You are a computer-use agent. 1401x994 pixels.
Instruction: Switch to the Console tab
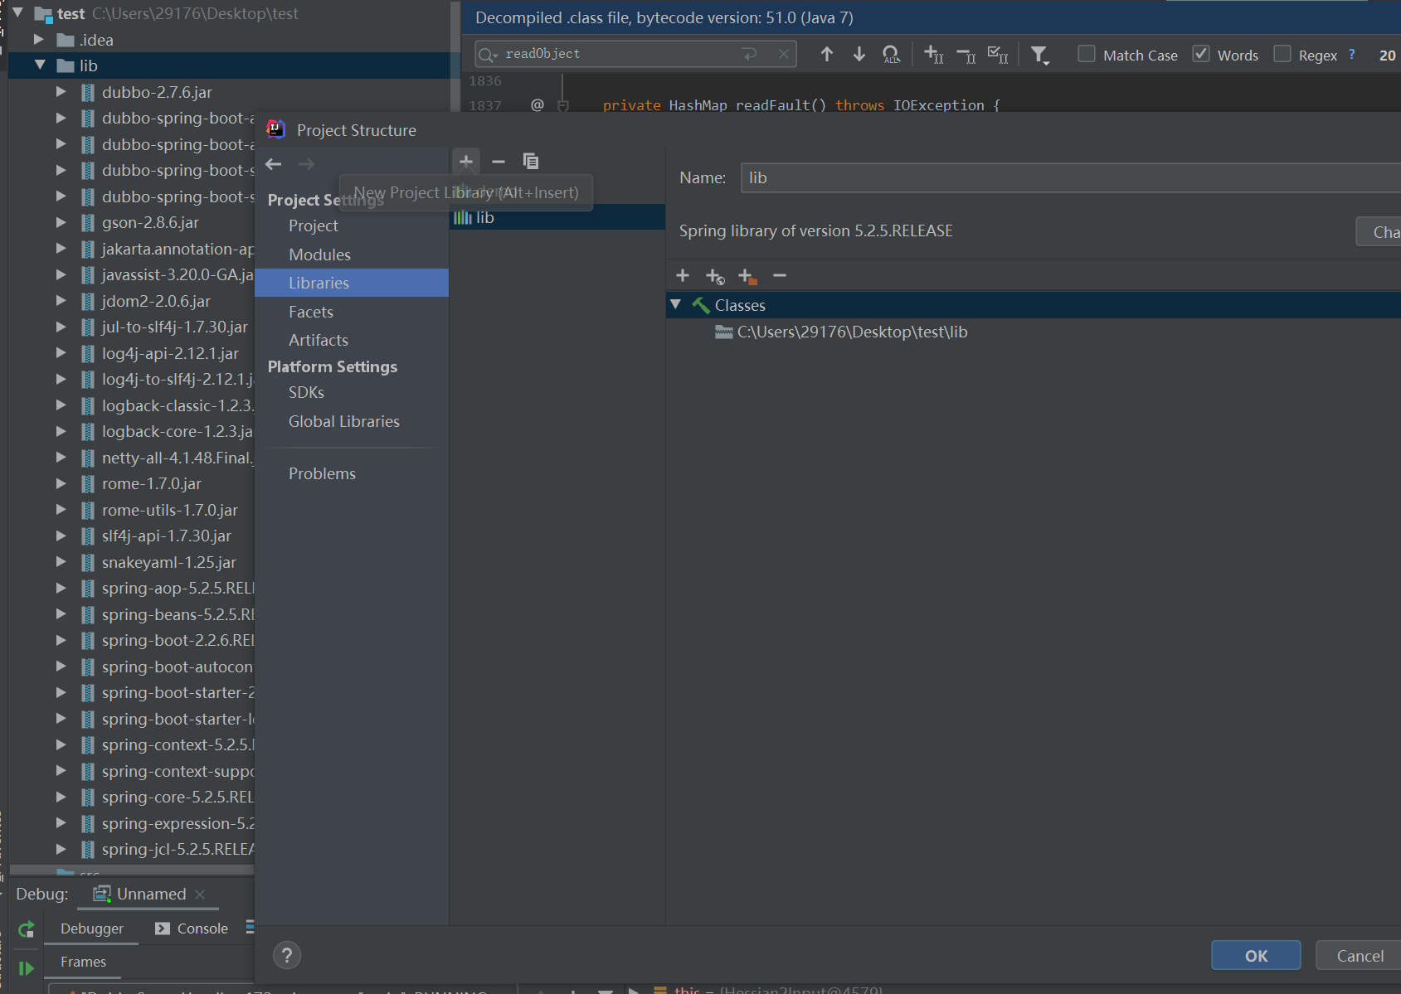[x=192, y=929]
